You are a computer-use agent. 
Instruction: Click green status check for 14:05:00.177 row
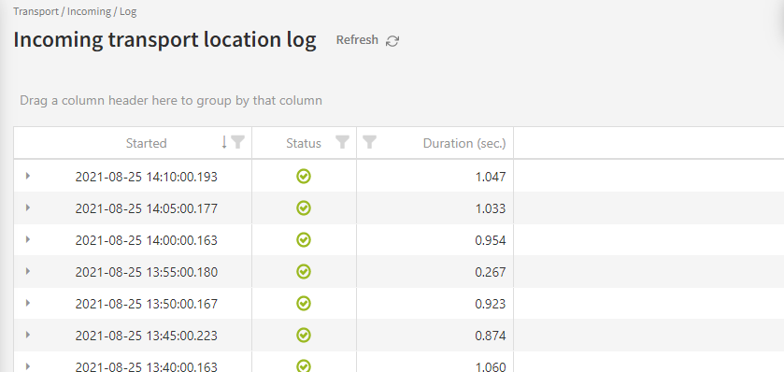click(304, 208)
